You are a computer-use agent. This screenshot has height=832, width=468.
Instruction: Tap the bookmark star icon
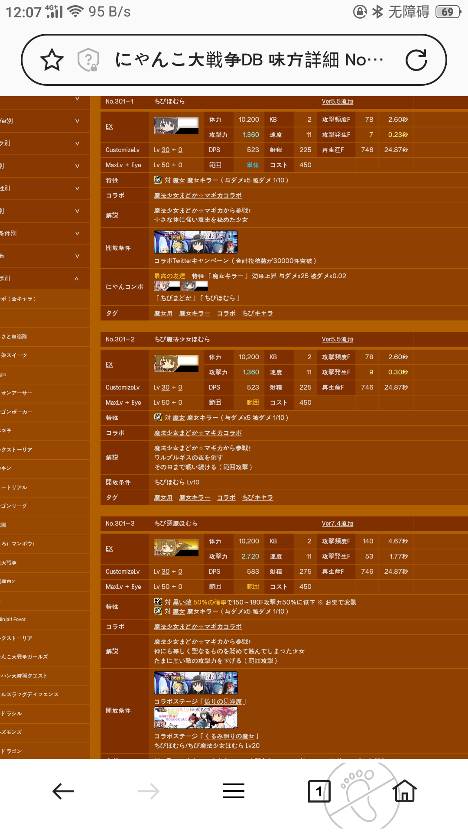(52, 60)
